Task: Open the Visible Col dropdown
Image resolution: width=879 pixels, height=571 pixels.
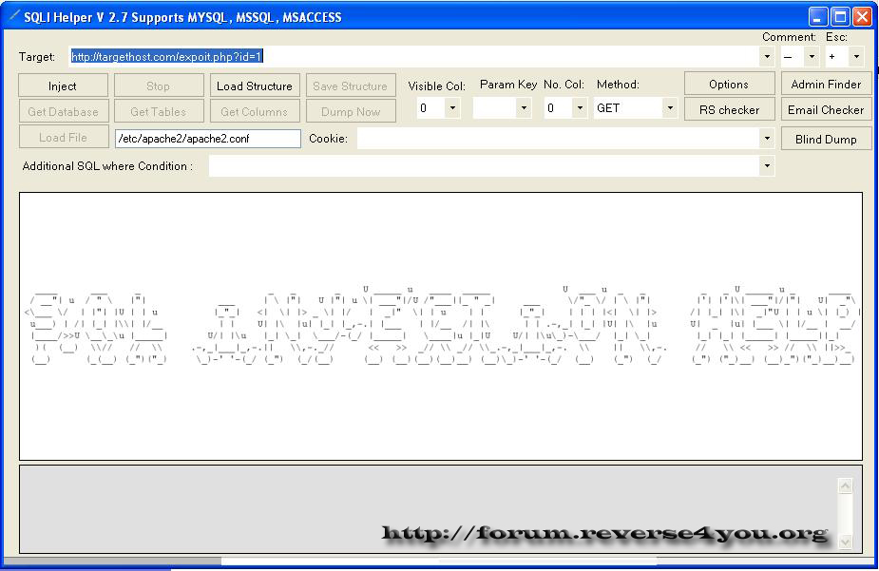Action: 451,107
